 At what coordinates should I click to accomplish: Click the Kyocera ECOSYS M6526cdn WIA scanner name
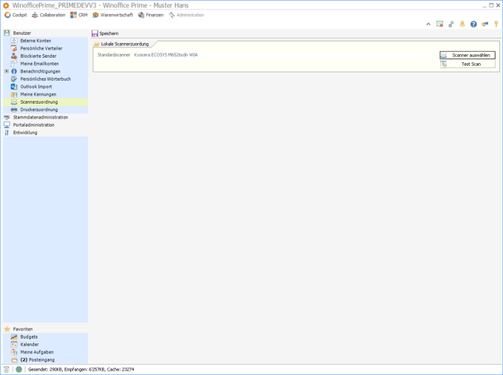[x=166, y=55]
